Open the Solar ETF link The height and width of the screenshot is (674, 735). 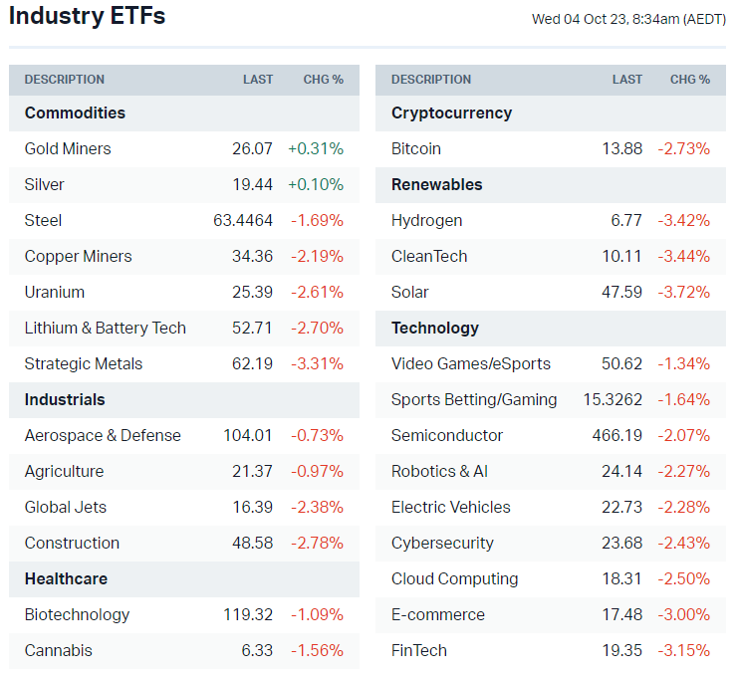410,292
